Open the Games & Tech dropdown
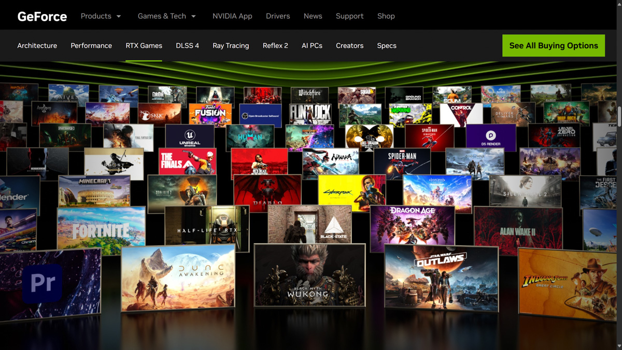This screenshot has width=622, height=350. tap(166, 16)
